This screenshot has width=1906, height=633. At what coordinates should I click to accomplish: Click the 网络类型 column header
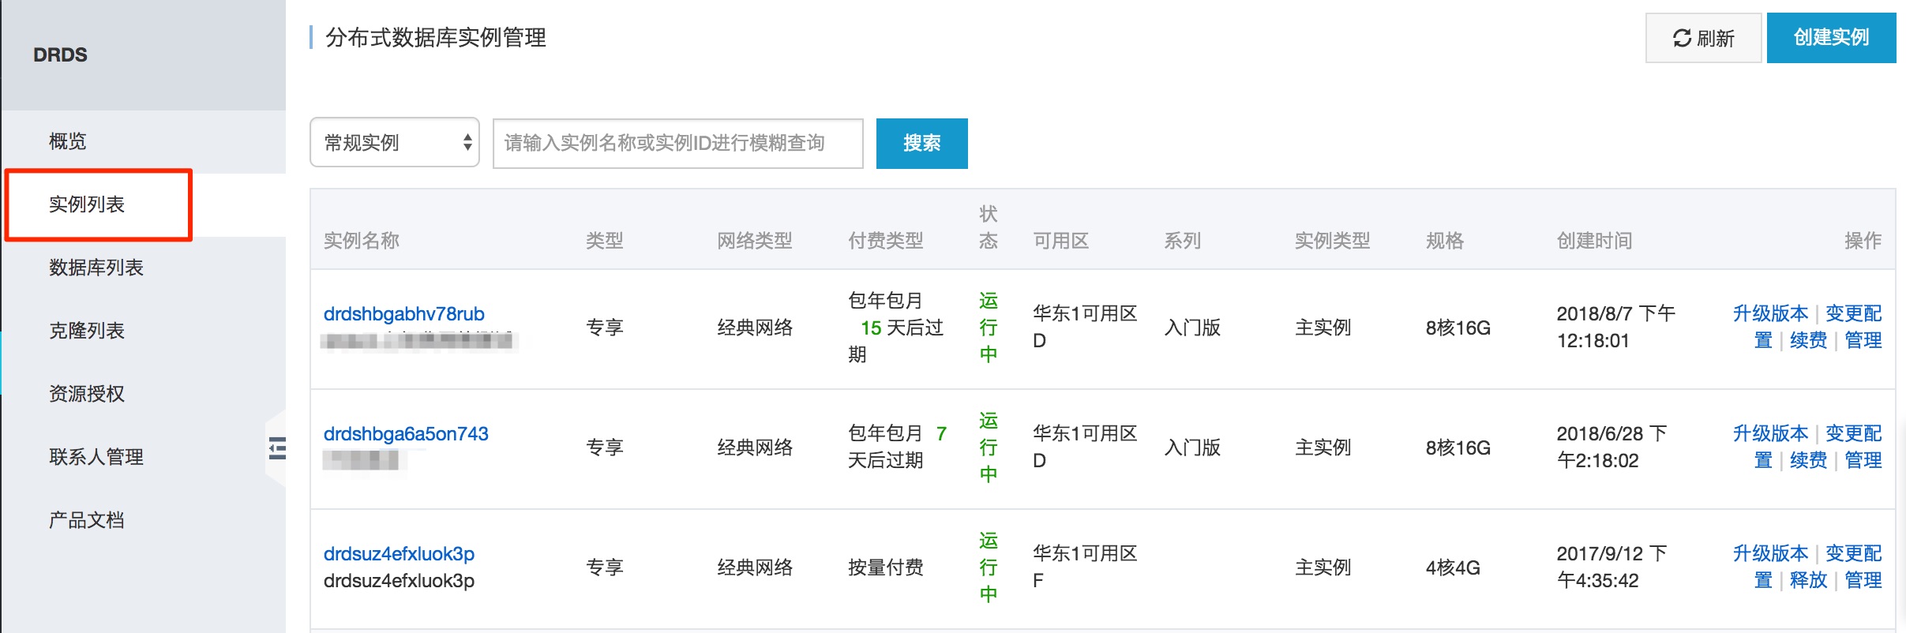(x=755, y=241)
